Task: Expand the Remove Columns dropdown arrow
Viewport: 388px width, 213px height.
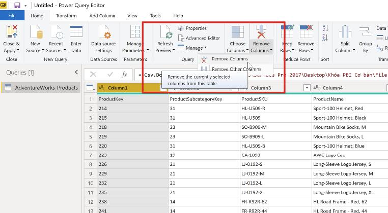Action: (x=271, y=50)
